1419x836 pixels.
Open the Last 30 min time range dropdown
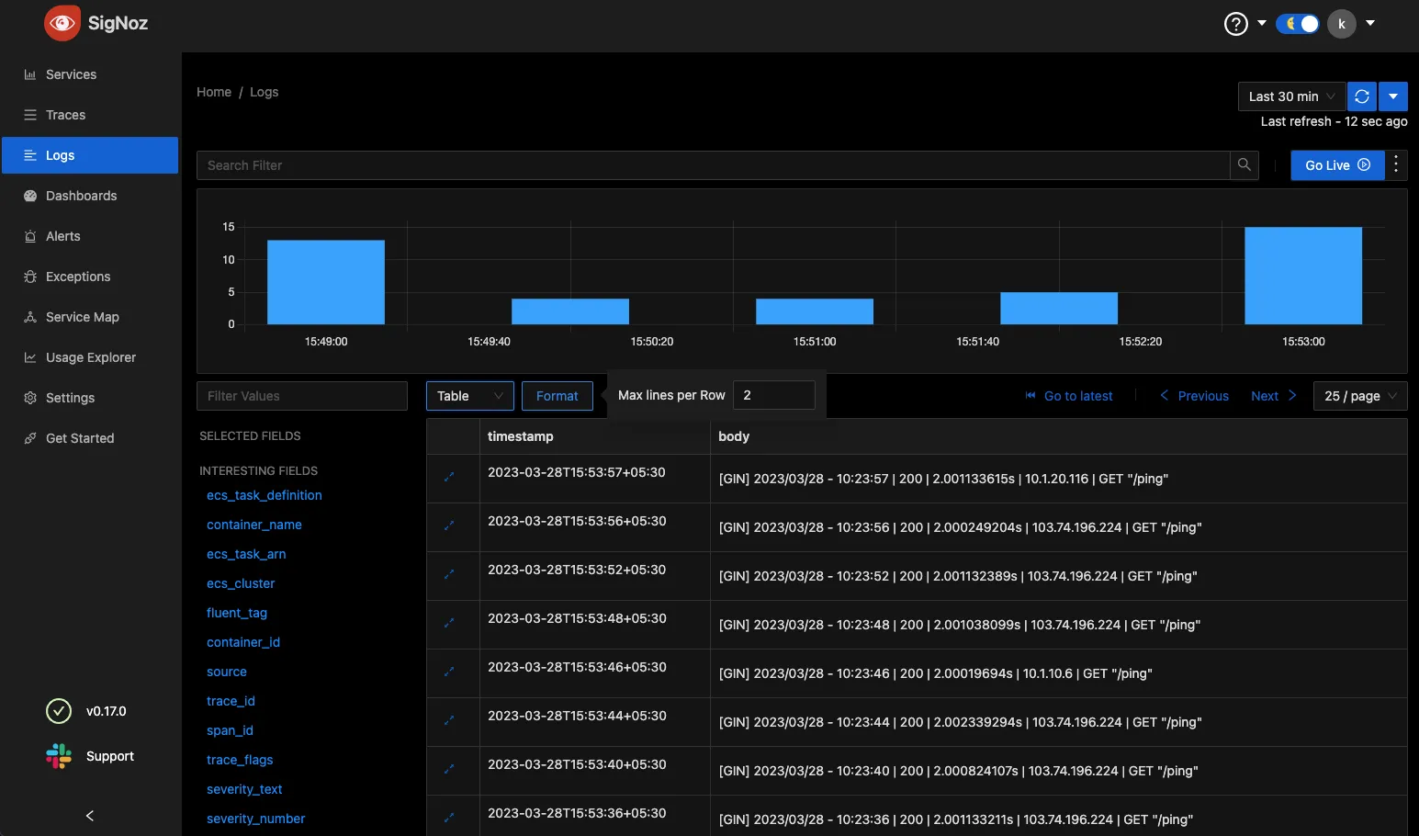click(1292, 96)
